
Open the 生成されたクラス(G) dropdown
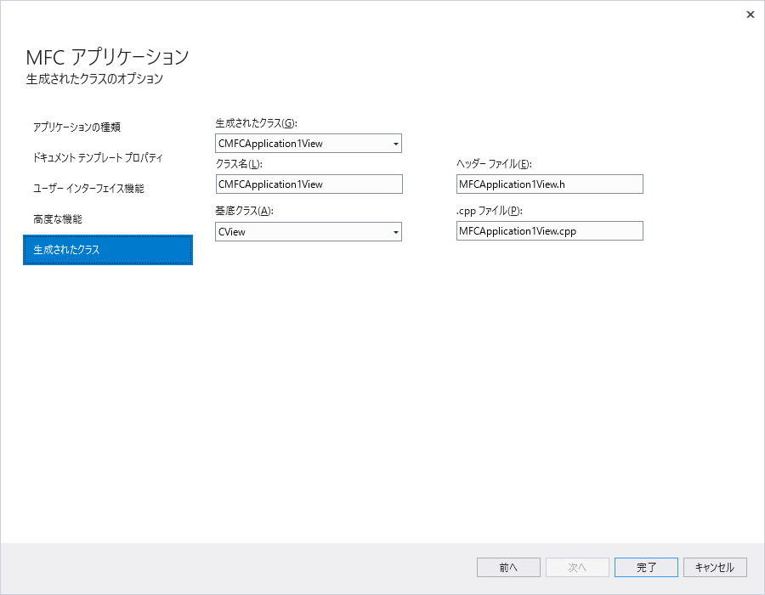(395, 143)
